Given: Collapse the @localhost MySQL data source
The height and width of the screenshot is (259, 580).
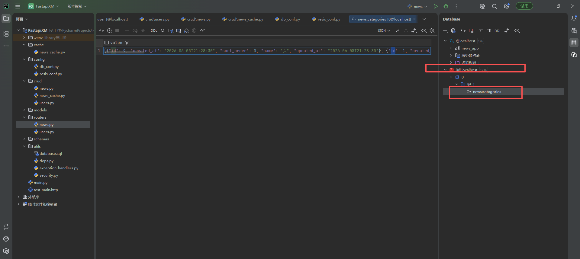Looking at the screenshot, I should point(445,41).
